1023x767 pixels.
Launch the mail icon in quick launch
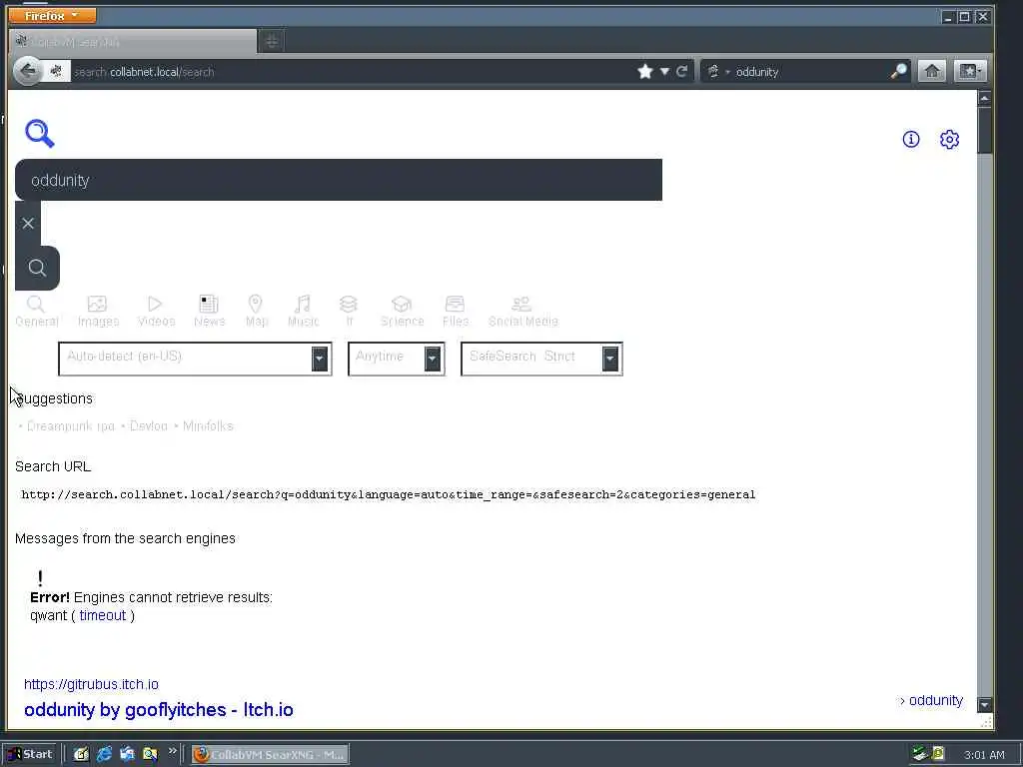click(127, 754)
